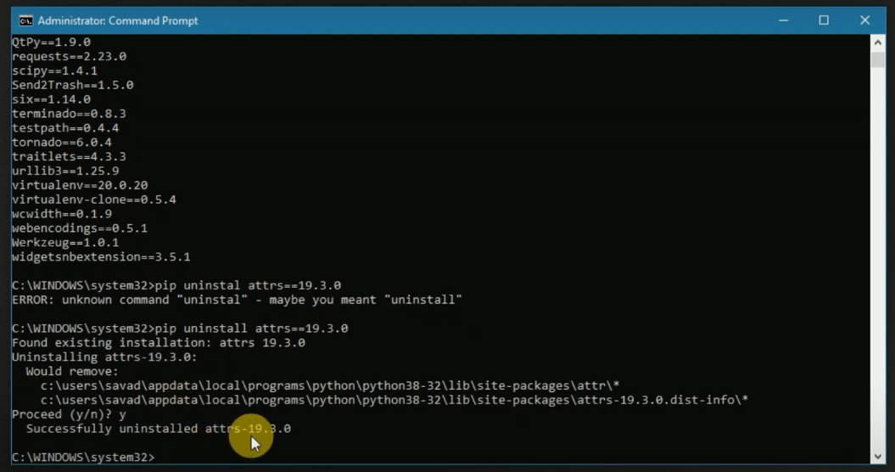
Task: Click the 'Successfully uninstalled attrs-19.3.0' line
Action: pyautogui.click(x=158, y=429)
